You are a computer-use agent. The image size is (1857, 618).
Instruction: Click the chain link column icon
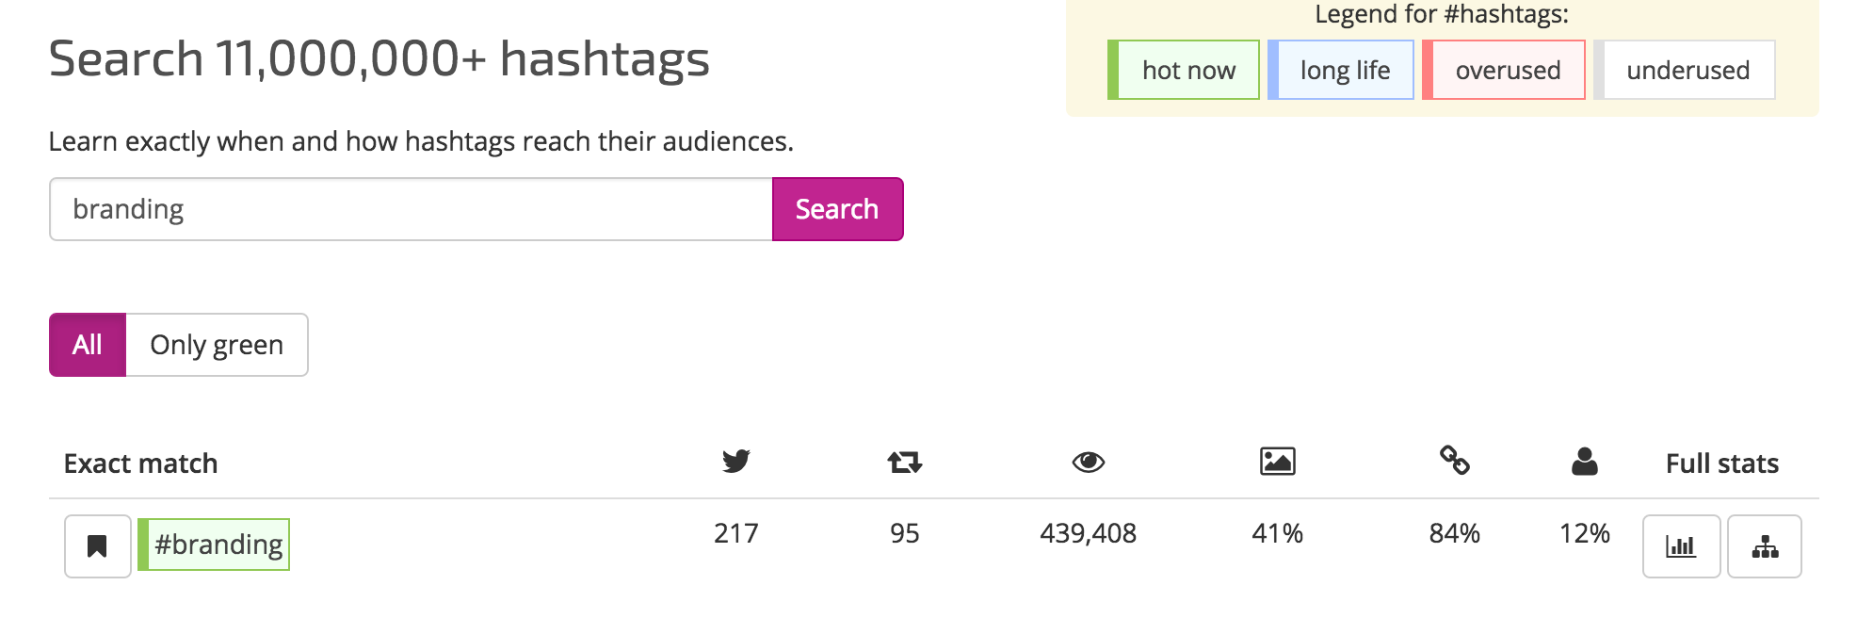[1454, 461]
